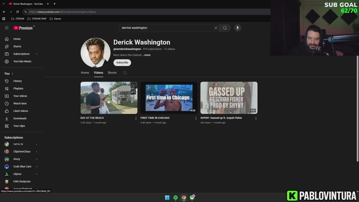Expand channel description with ...more

coord(146,55)
